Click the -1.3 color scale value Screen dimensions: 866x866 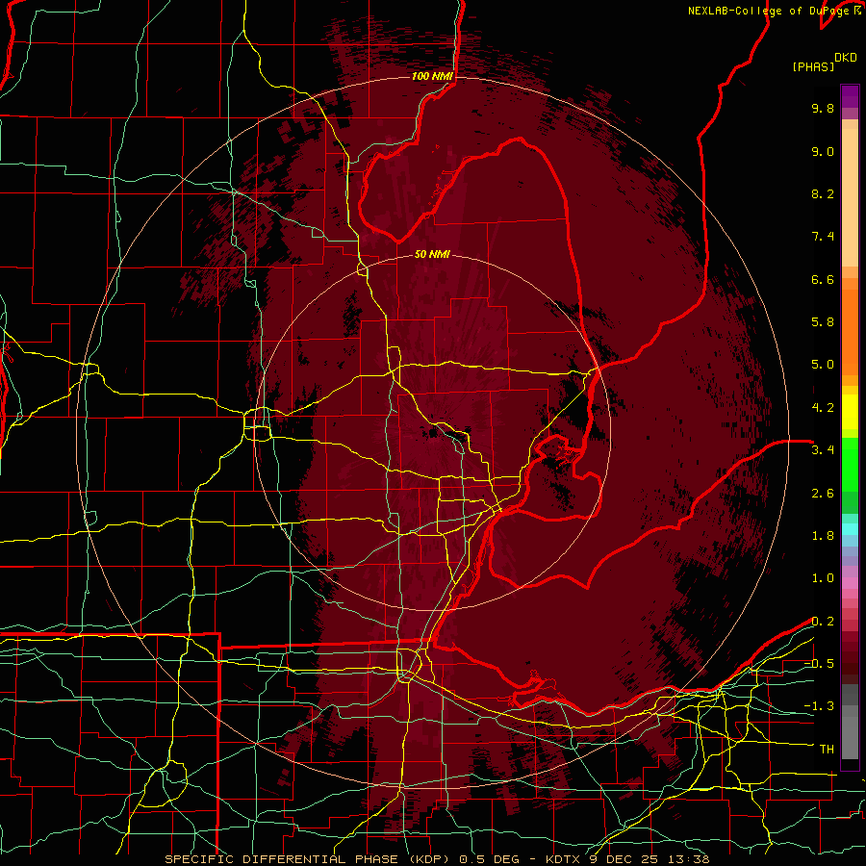(x=819, y=706)
